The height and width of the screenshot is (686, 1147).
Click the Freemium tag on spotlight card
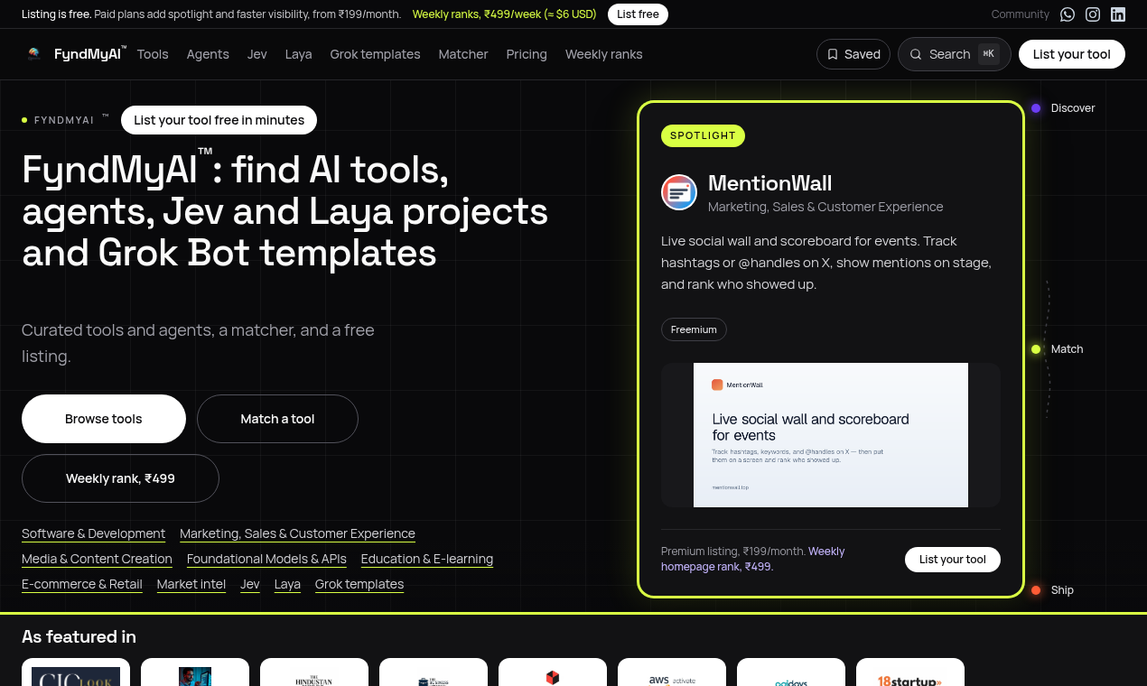pos(694,329)
